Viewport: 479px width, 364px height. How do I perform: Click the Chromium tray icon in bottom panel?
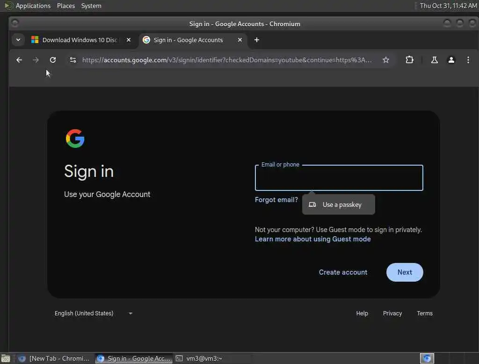click(x=427, y=358)
